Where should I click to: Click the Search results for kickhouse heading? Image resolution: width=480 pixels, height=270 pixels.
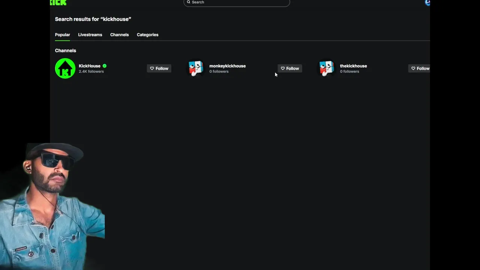point(93,19)
